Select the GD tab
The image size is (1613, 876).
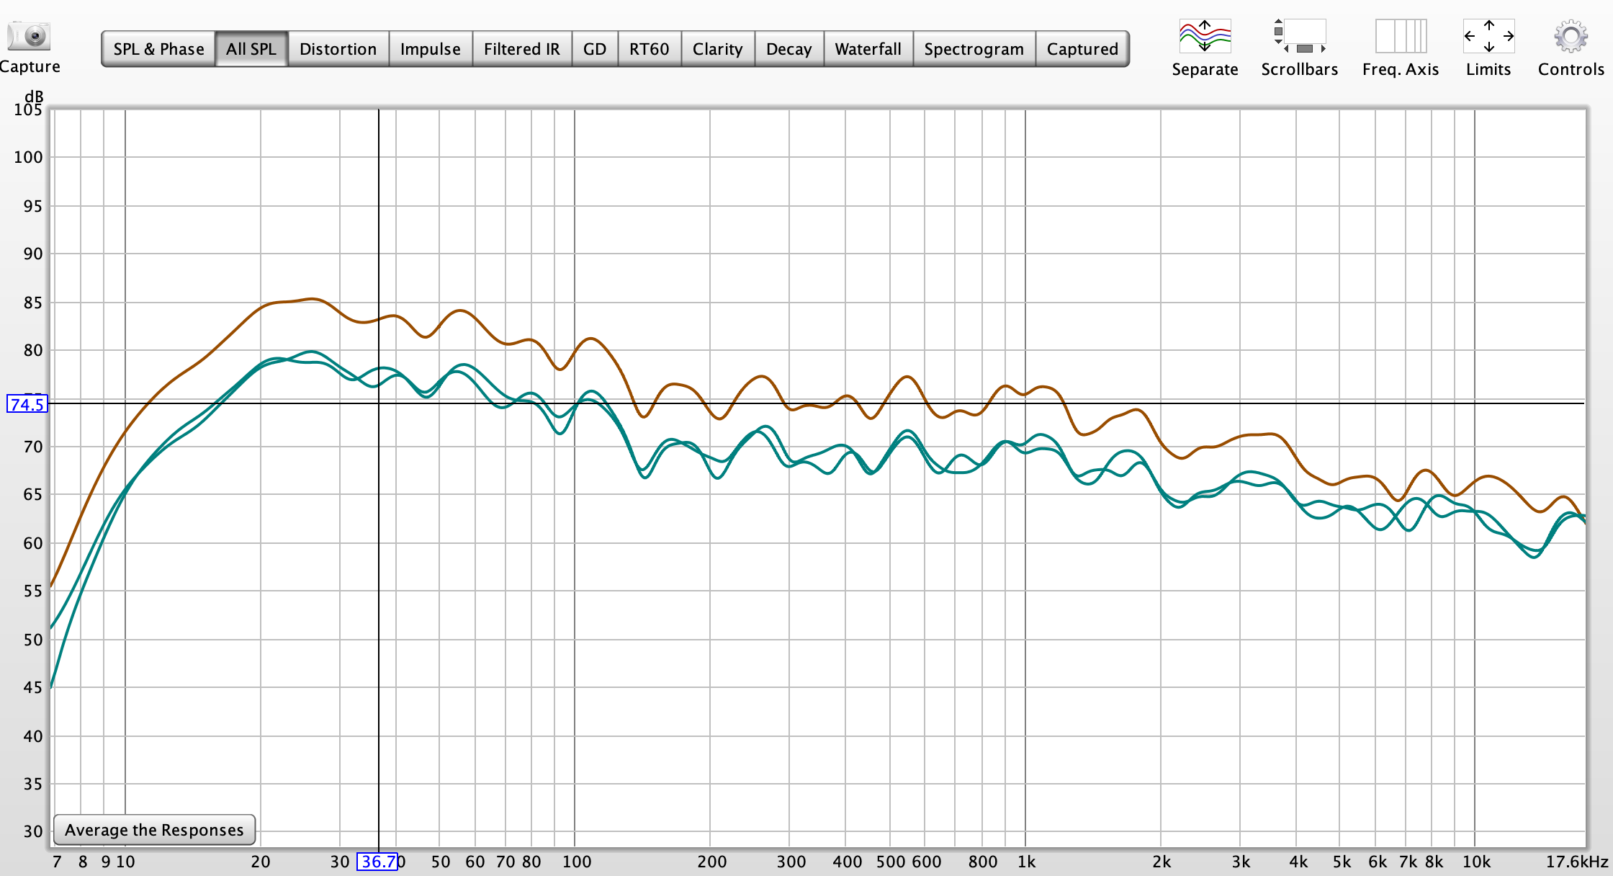point(594,49)
